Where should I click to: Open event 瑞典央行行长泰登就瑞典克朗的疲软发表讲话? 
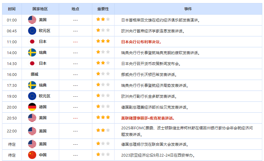point(161,53)
